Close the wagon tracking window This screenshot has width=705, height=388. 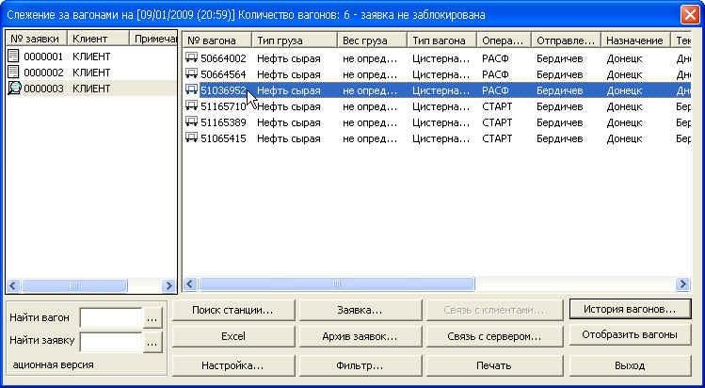(x=690, y=15)
